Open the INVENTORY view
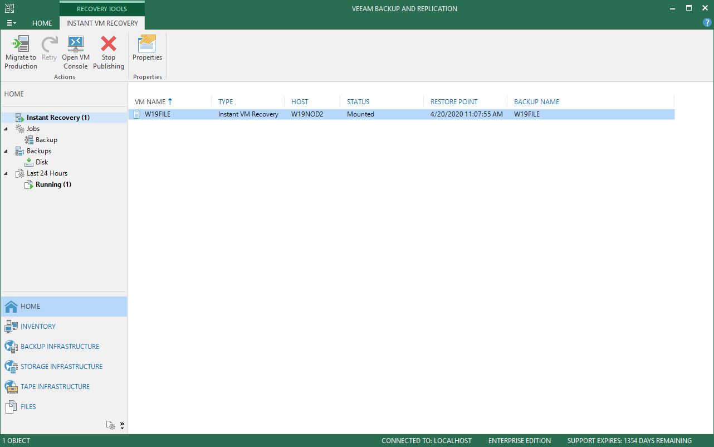Screen dimensions: 714x447 [x=64, y=327]
